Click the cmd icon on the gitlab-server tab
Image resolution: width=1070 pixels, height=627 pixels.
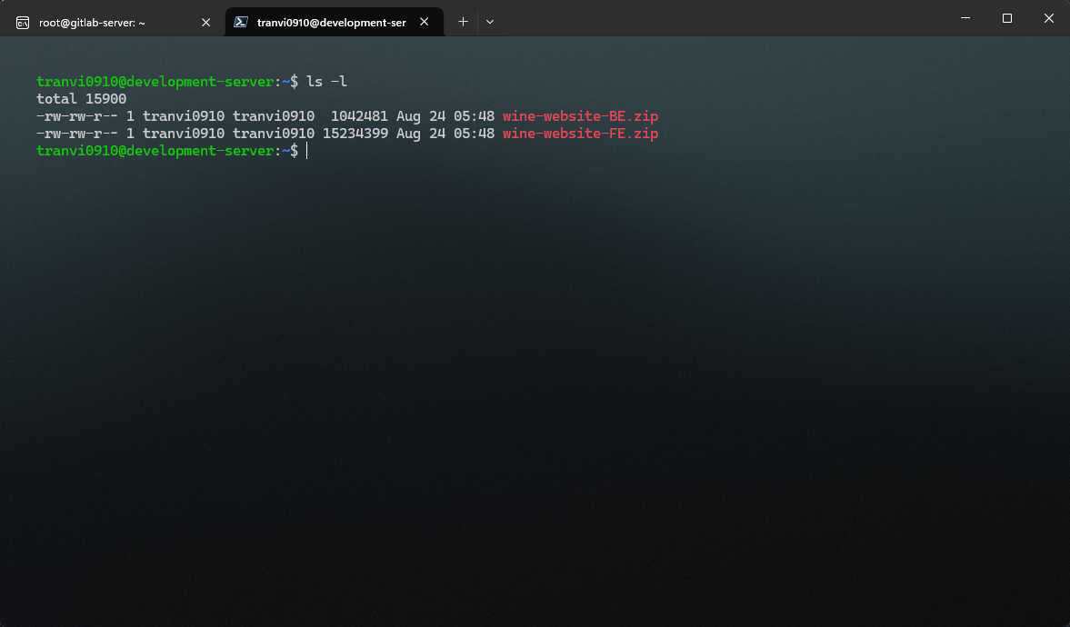coord(23,22)
